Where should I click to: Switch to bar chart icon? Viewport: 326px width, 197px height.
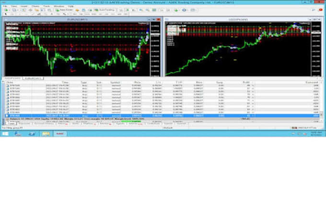coord(121,10)
